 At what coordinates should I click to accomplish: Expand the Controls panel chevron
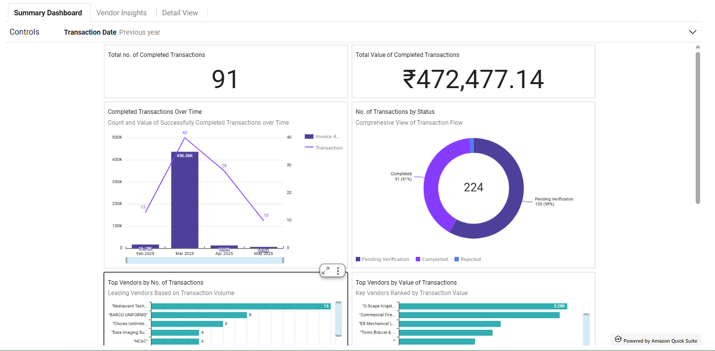693,32
